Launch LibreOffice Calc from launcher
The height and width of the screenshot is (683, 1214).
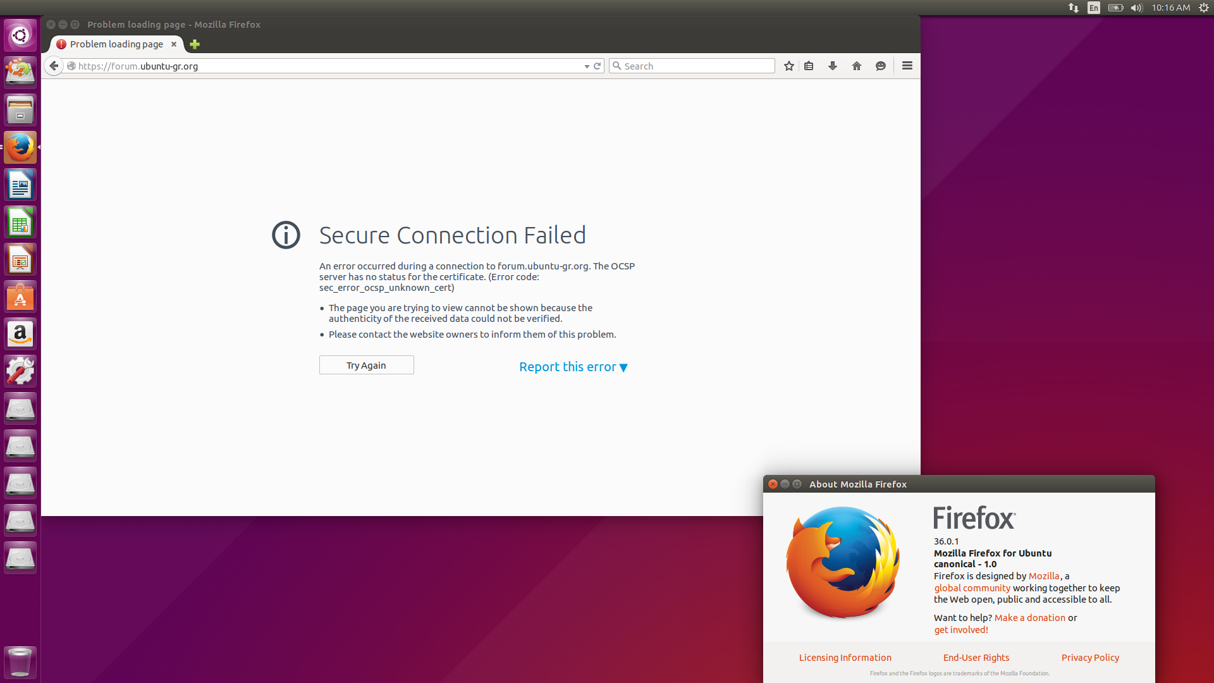tap(20, 222)
